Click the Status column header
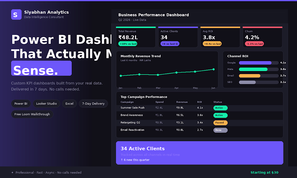This screenshot has width=297, height=178. [x=218, y=102]
